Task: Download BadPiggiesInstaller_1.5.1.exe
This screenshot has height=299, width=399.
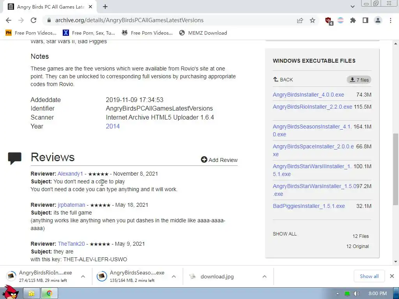Action: pyautogui.click(x=309, y=206)
